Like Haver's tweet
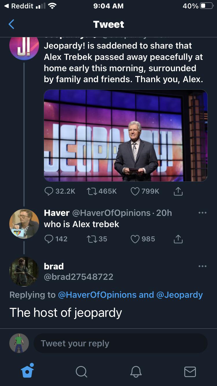Screen dimensions: 217x386 [135, 239]
